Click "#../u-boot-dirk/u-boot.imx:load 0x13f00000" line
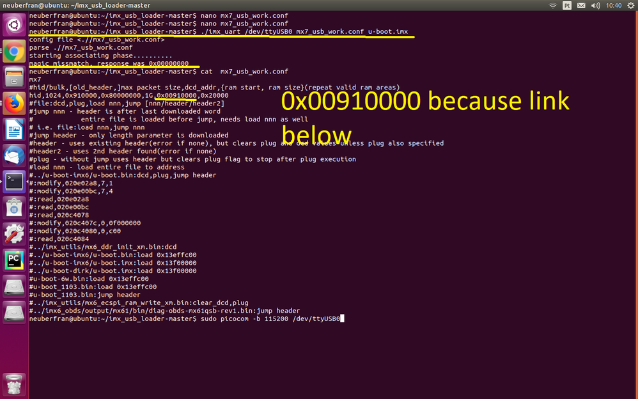Image resolution: width=638 pixels, height=399 pixels. pos(113,270)
